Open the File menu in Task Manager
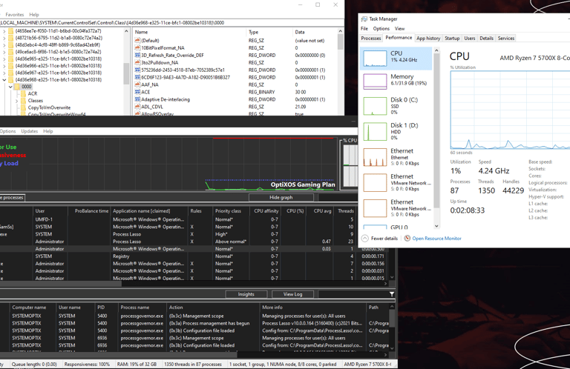 364,29
